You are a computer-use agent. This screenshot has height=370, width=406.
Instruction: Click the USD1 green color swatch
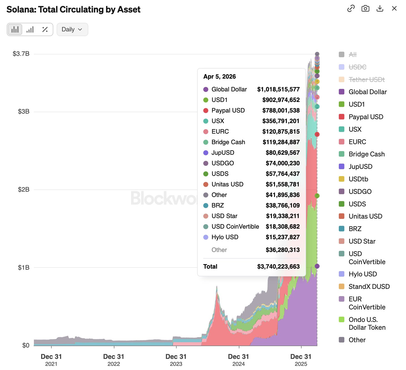pyautogui.click(x=342, y=104)
